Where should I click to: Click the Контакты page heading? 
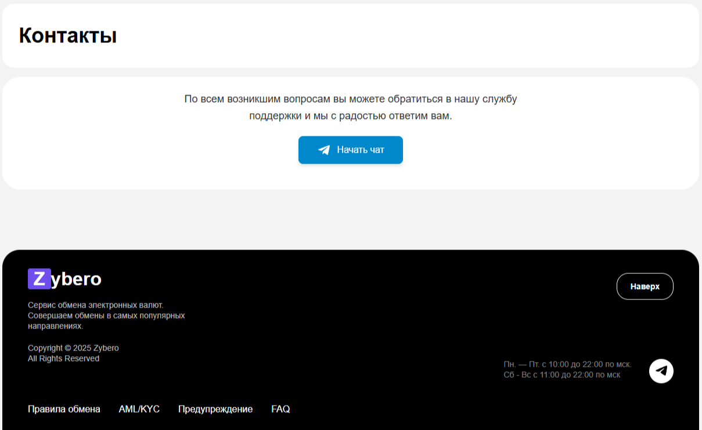tap(69, 36)
